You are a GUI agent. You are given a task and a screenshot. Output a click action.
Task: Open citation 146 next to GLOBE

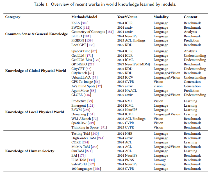tap(87, 95)
